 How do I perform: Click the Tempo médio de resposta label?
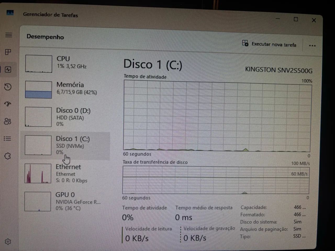[x=204, y=208]
